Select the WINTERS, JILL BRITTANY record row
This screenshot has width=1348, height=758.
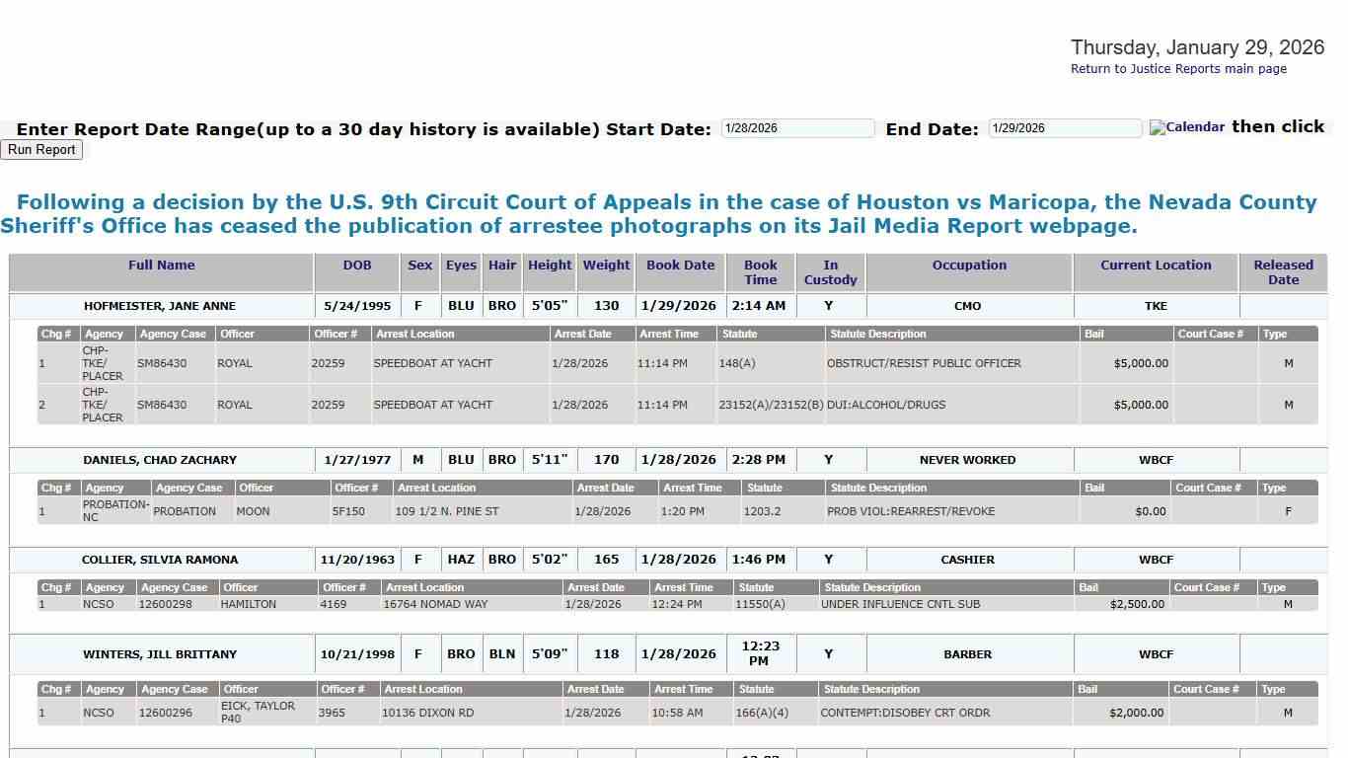coord(161,653)
